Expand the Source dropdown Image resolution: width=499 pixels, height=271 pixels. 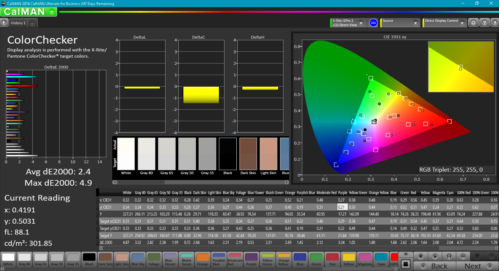coord(415,23)
